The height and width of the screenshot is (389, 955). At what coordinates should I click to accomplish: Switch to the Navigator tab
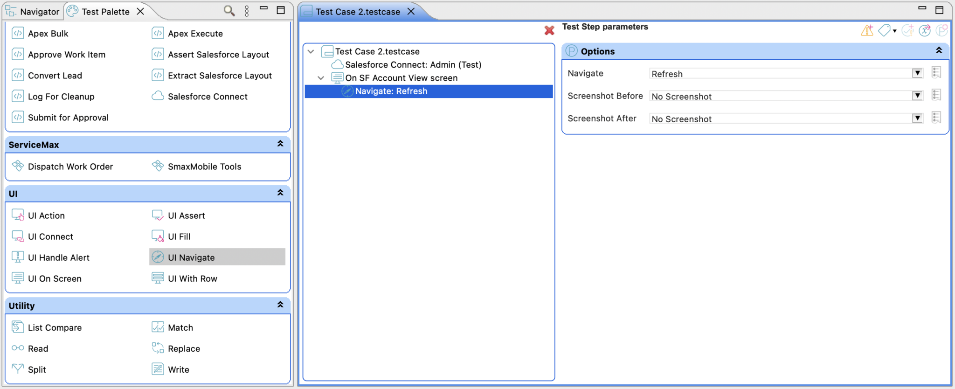pos(33,11)
